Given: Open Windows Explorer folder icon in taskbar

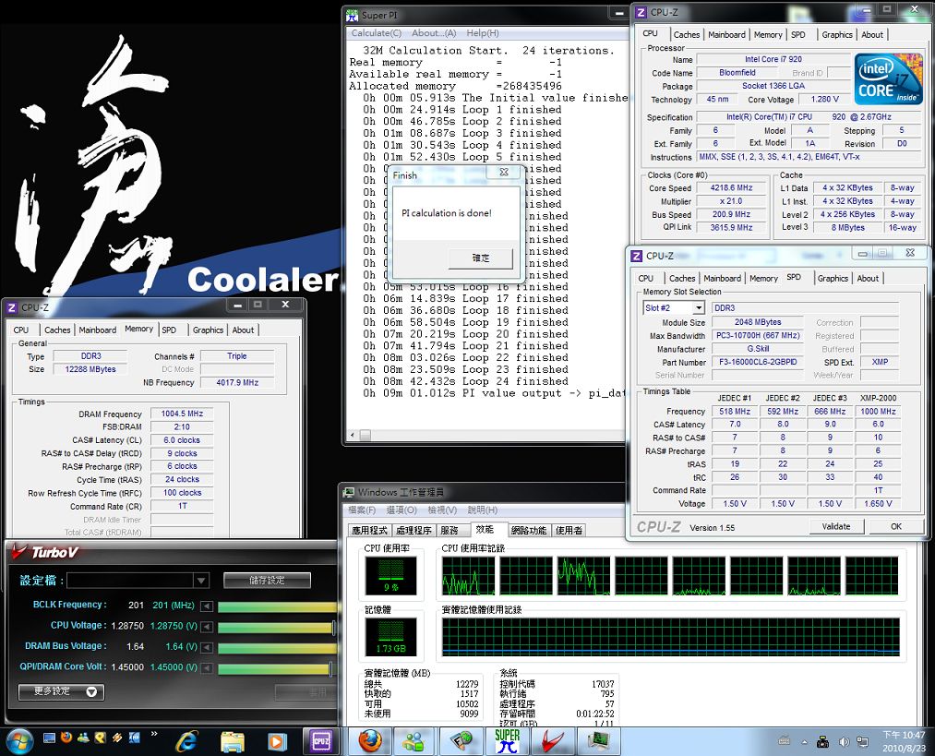Looking at the screenshot, I should click(x=232, y=741).
